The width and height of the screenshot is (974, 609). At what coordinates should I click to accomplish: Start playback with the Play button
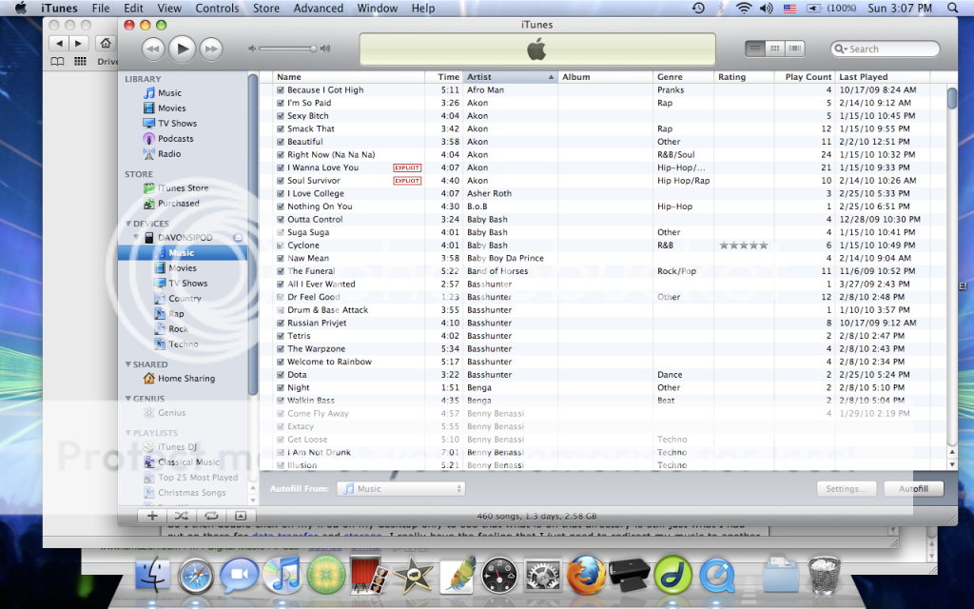coord(182,49)
